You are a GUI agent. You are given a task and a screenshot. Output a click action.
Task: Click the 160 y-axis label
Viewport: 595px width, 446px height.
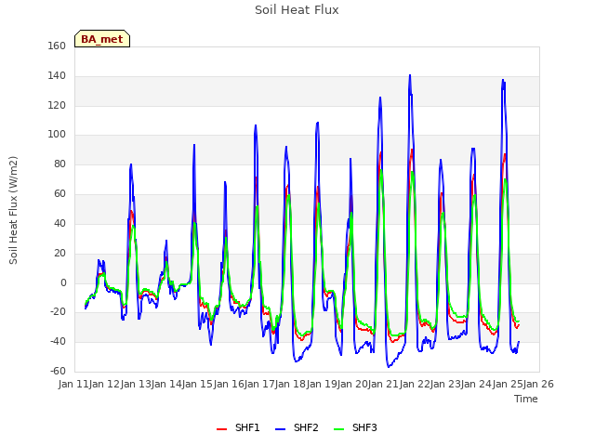tap(57, 46)
